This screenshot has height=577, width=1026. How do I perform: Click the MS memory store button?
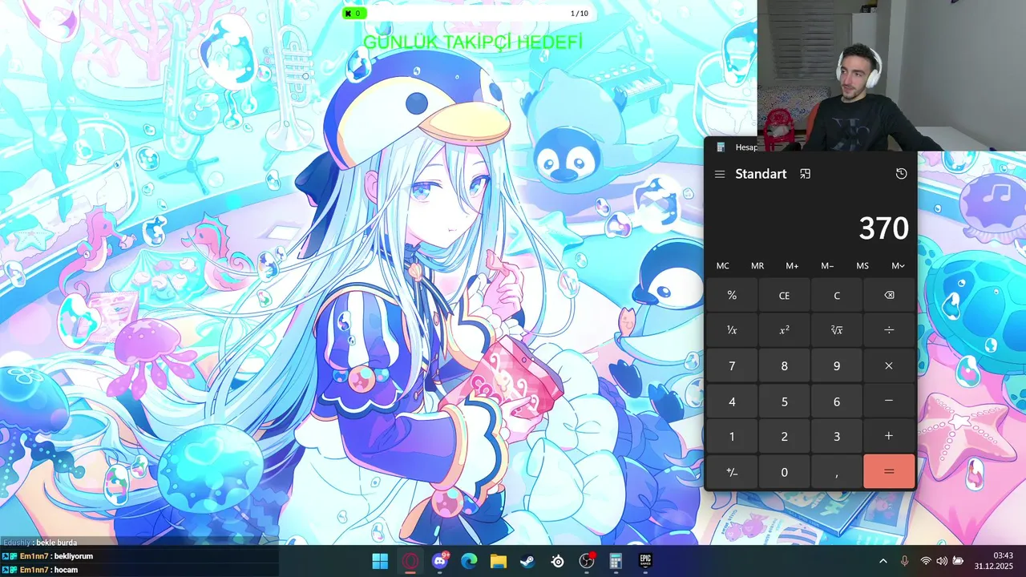[862, 265]
